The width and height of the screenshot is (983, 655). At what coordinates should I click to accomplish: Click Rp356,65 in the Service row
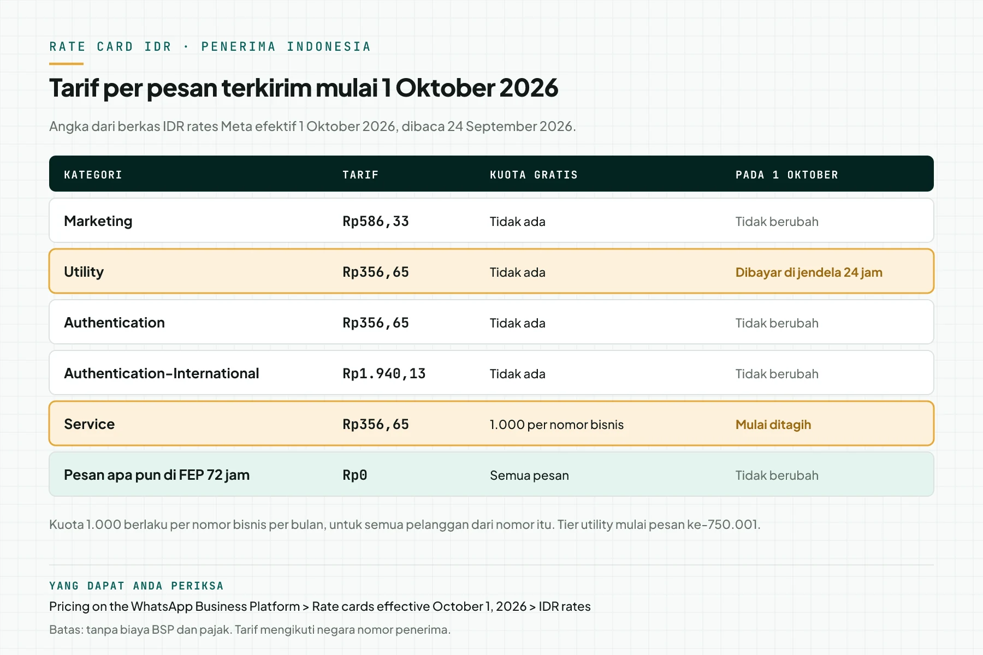pyautogui.click(x=376, y=425)
